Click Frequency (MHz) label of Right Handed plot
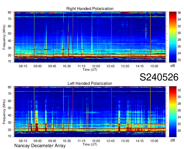Image resolution: width=184 pixels, height=149 pixels. click(x=4, y=37)
